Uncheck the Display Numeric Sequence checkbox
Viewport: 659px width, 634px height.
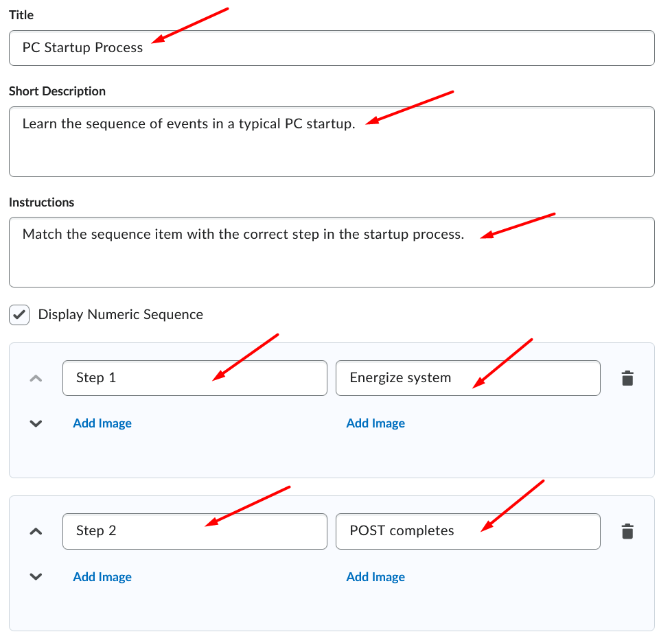(20, 315)
